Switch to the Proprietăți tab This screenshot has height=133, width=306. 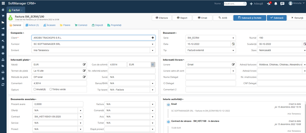coord(114,25)
